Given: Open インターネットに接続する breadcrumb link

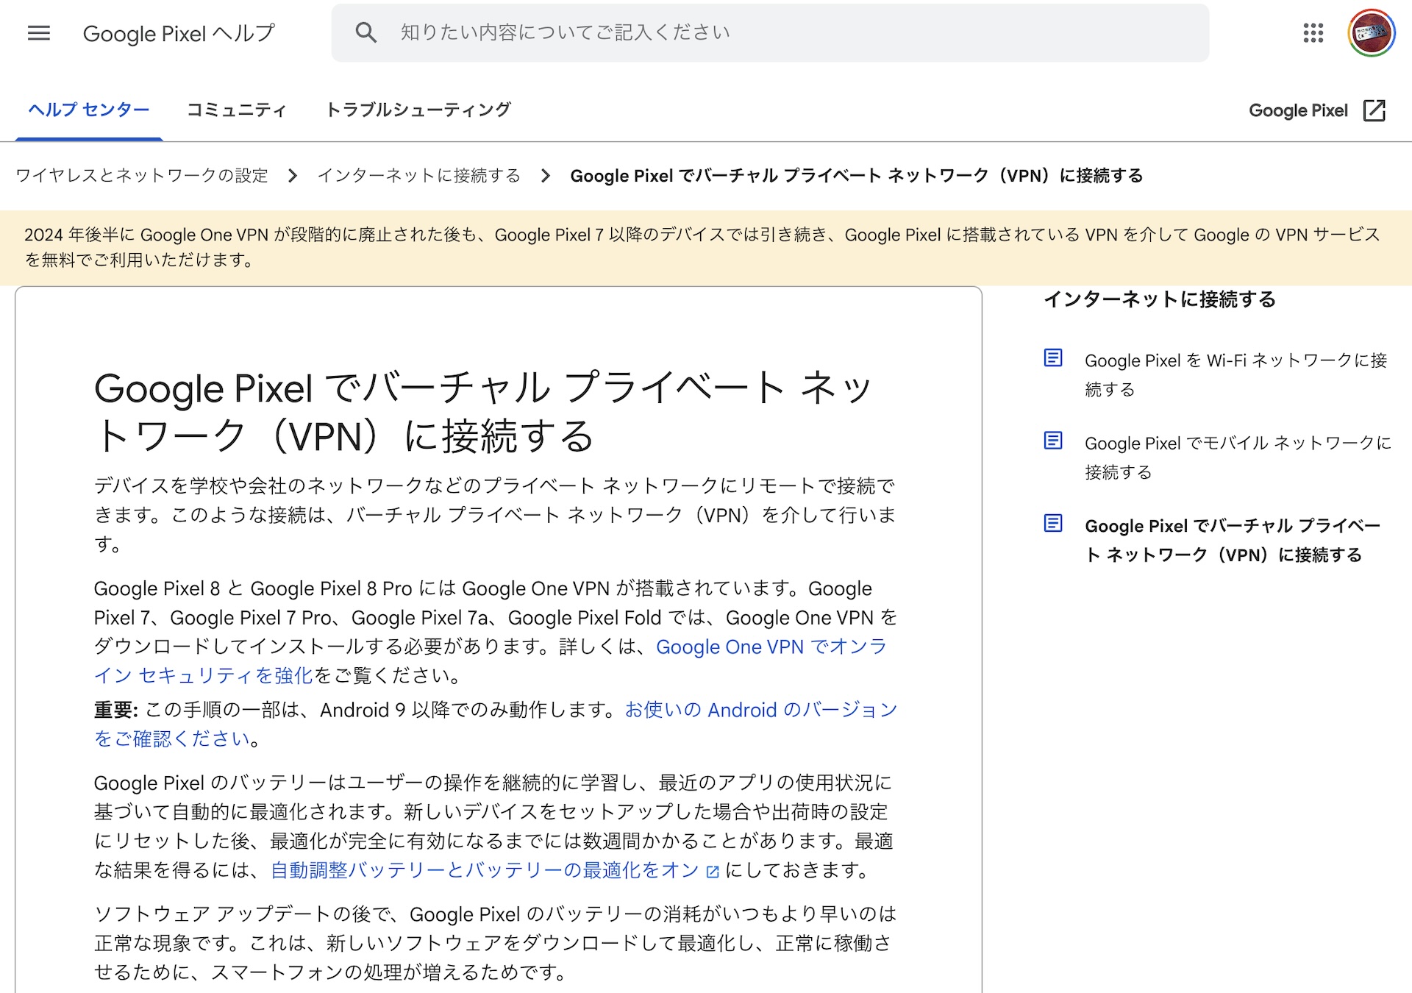Looking at the screenshot, I should point(418,176).
